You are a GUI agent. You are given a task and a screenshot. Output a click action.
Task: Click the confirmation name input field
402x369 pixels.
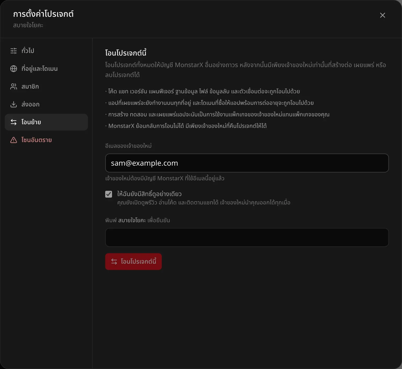tap(247, 237)
